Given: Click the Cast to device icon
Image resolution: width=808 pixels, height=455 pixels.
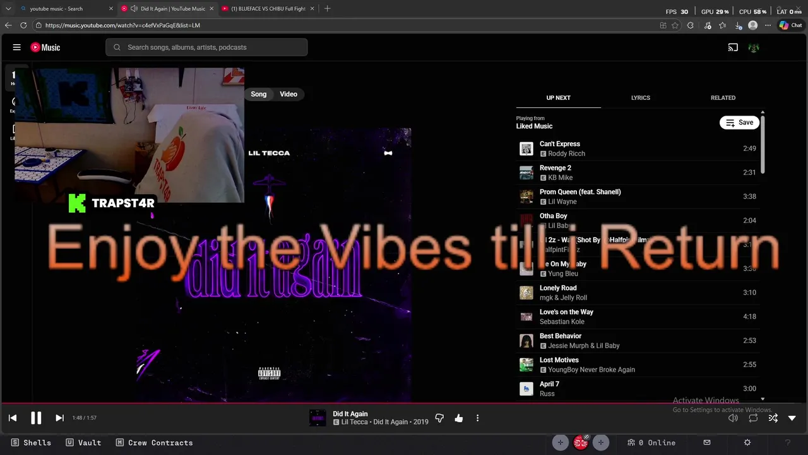Looking at the screenshot, I should [733, 47].
